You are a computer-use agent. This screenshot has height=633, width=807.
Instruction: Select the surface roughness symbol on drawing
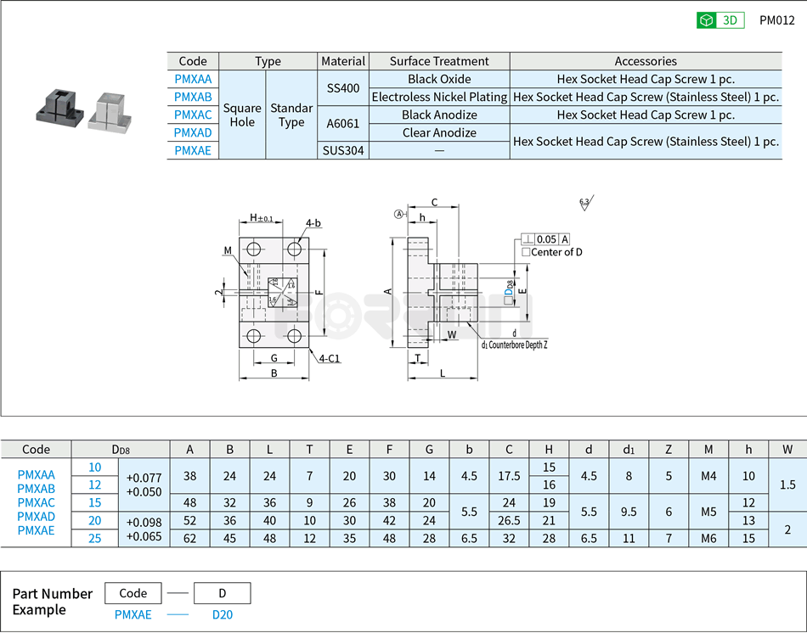pyautogui.click(x=586, y=201)
